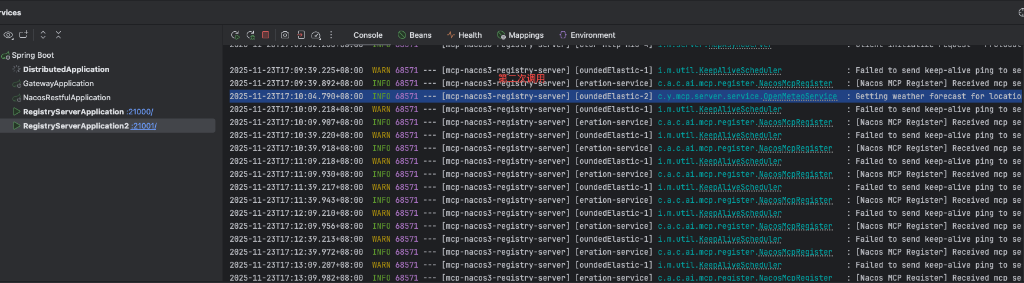Open the :21001/ port link
This screenshot has height=283, width=1024.
144,126
